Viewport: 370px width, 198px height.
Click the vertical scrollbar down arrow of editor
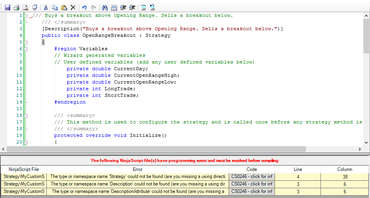click(x=366, y=144)
